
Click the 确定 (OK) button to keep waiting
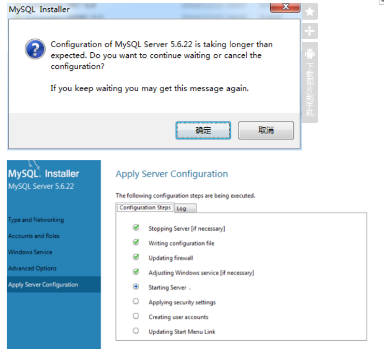click(203, 130)
